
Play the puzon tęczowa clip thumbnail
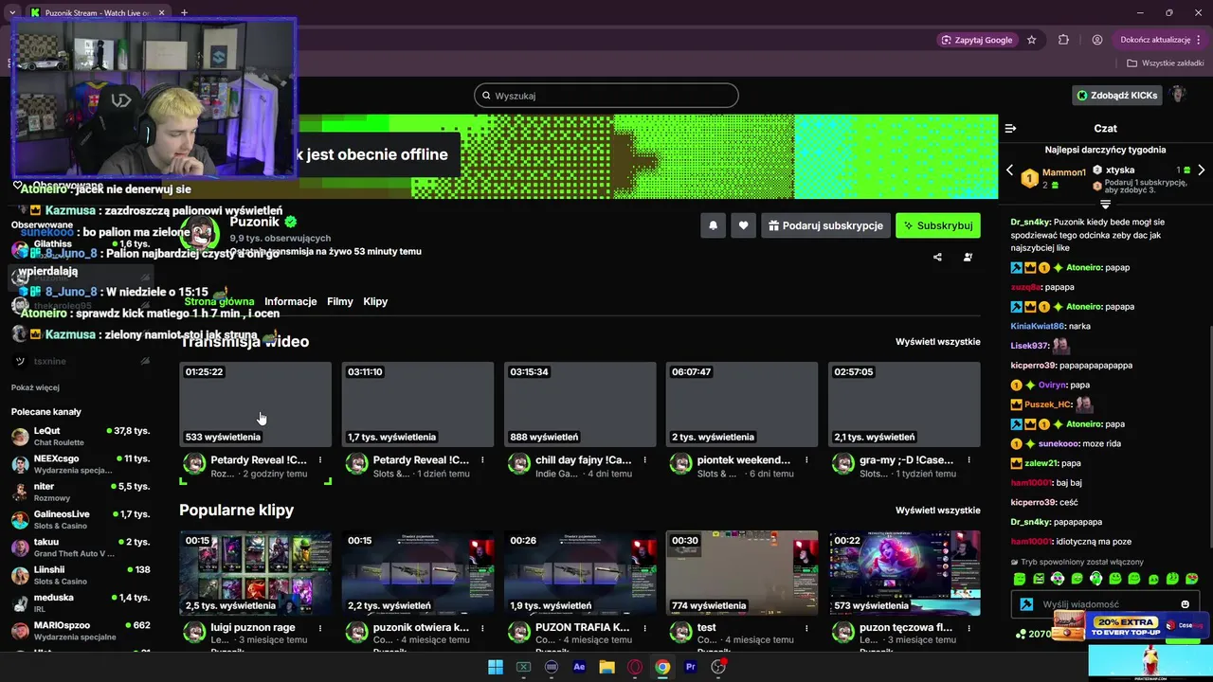coord(904,573)
